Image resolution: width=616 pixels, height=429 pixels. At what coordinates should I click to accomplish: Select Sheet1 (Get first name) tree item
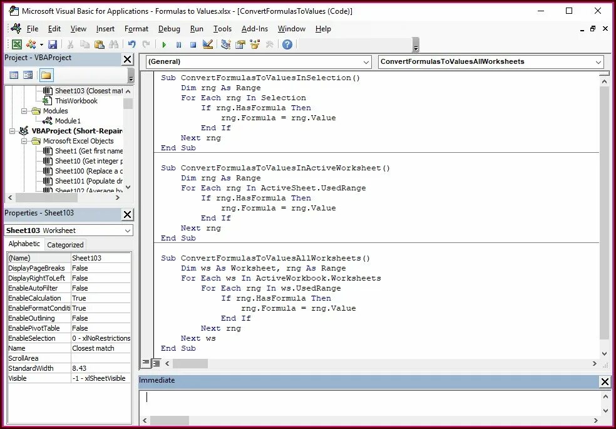coord(89,151)
